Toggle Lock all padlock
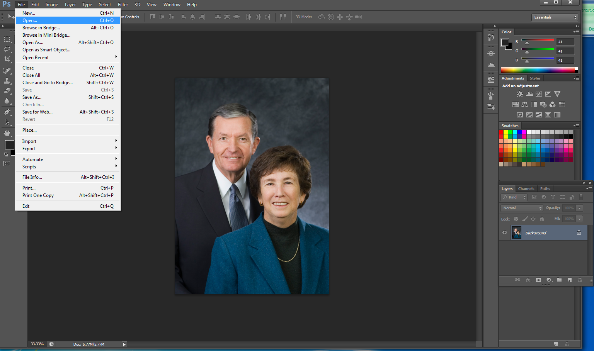Image resolution: width=594 pixels, height=351 pixels. pyautogui.click(x=542, y=219)
